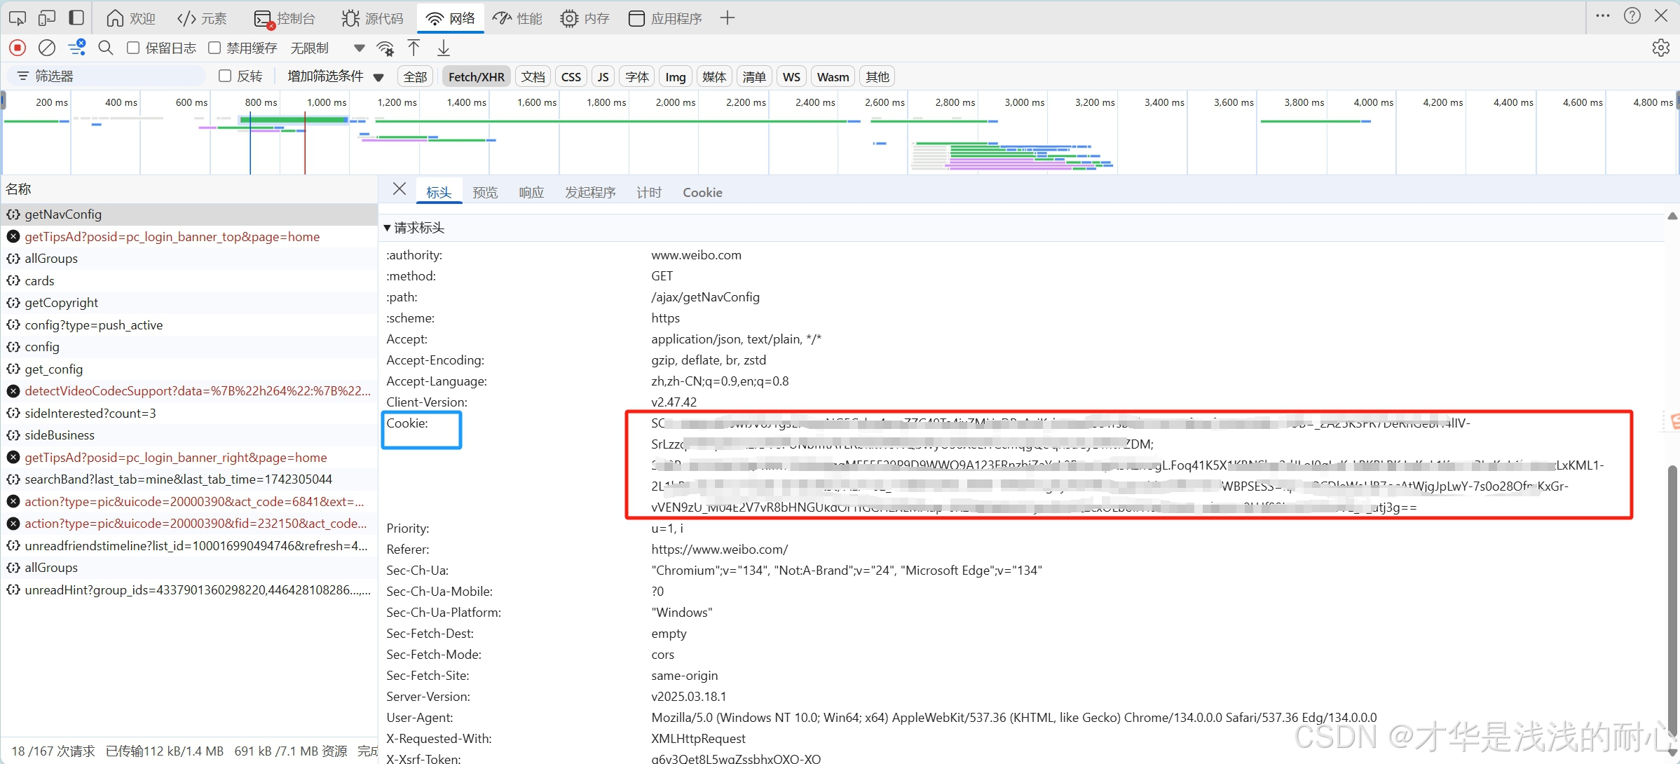1680x764 pixels.
Task: Enable the 禁用缓存 checkbox
Action: point(214,48)
